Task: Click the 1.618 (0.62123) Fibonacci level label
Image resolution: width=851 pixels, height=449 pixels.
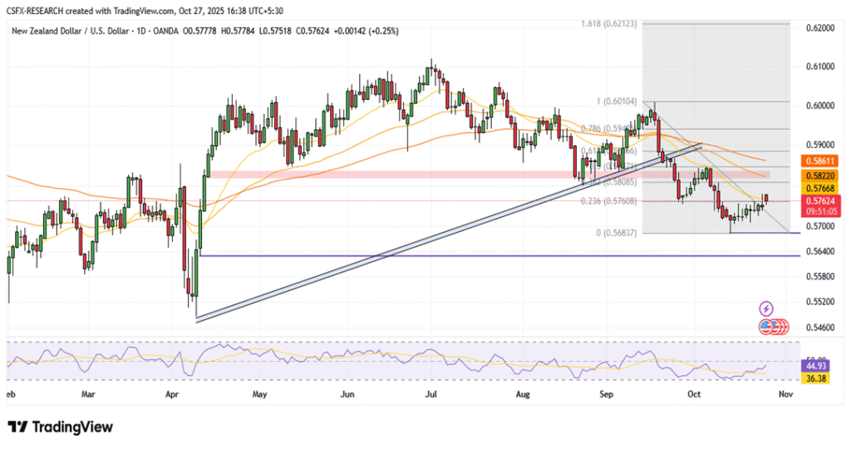Action: (x=608, y=24)
